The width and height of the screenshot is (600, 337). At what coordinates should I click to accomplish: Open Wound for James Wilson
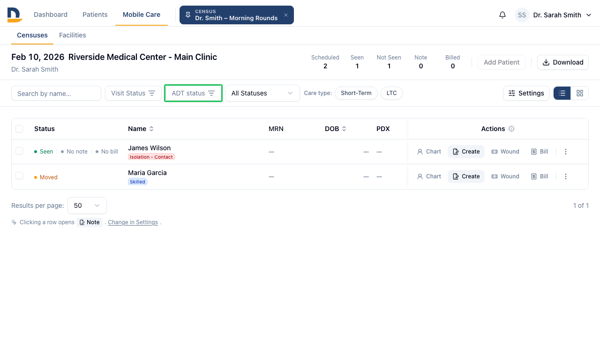tap(505, 152)
